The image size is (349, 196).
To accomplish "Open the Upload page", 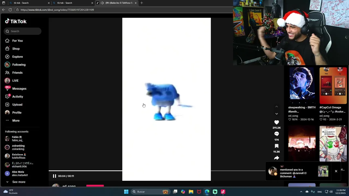I will 17,105.
